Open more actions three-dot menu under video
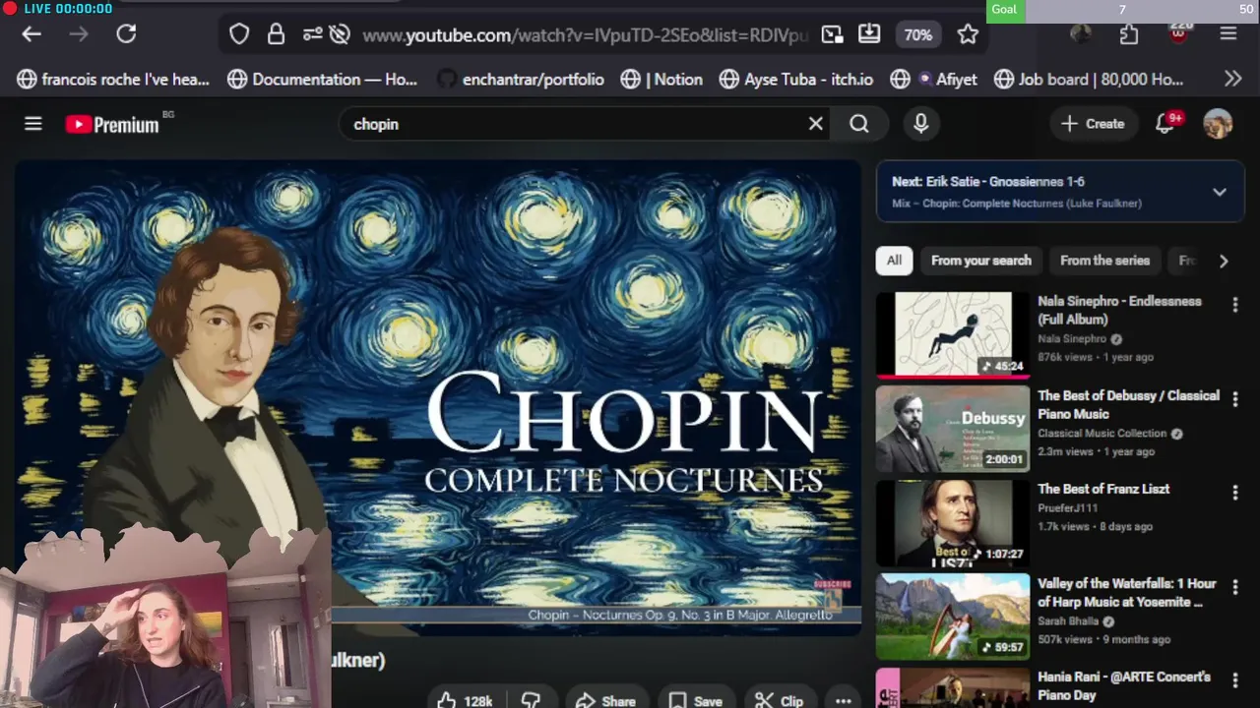Viewport: 1260px width, 708px height. [843, 700]
